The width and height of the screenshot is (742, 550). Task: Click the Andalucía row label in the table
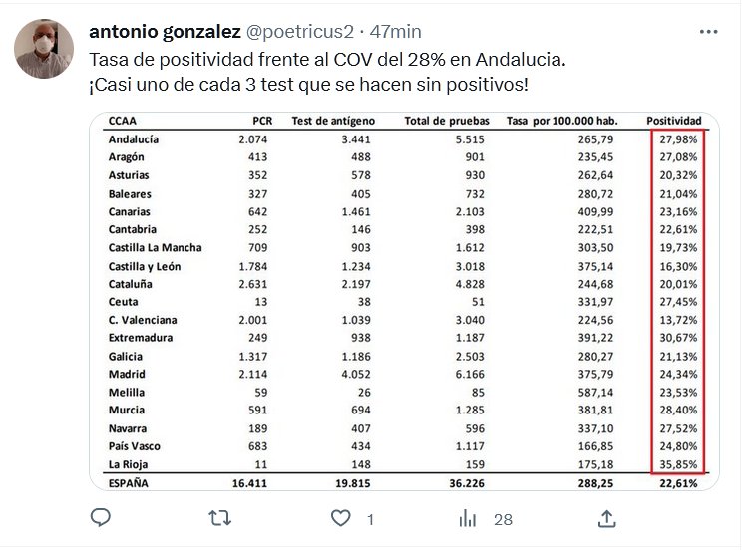[134, 139]
